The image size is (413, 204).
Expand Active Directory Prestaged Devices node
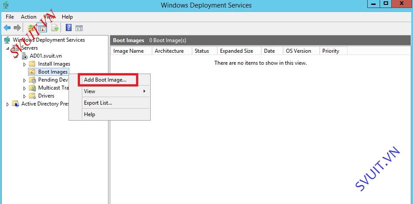(x=8, y=104)
